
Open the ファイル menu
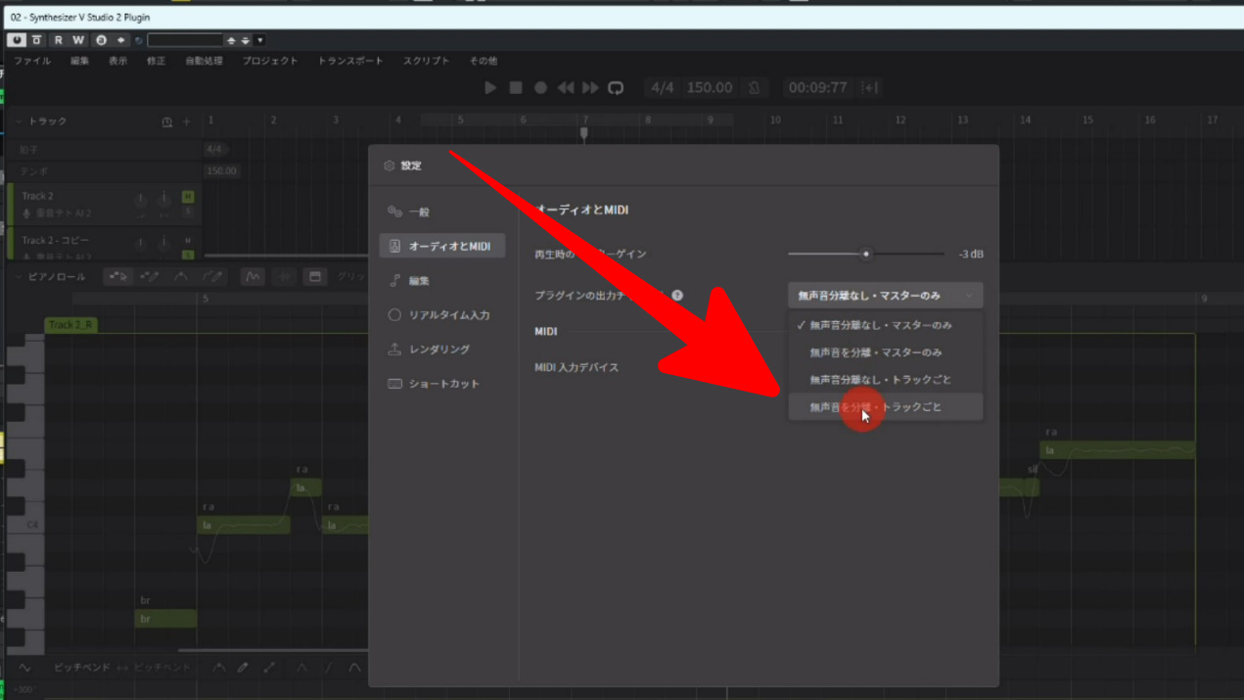point(32,61)
